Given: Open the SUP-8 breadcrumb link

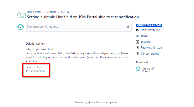Looking at the screenshot, I should pyautogui.click(x=65, y=12).
